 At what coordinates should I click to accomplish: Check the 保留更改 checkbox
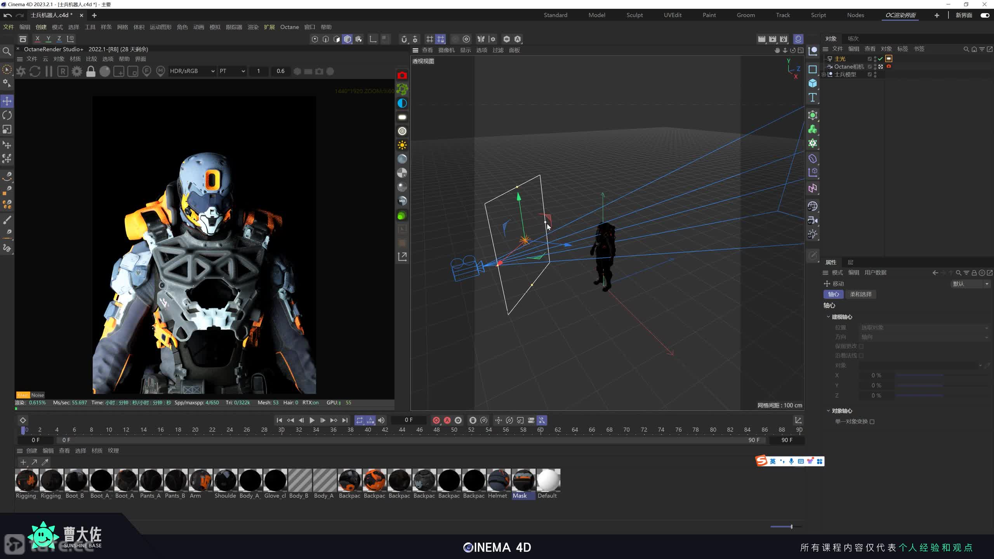[861, 346]
